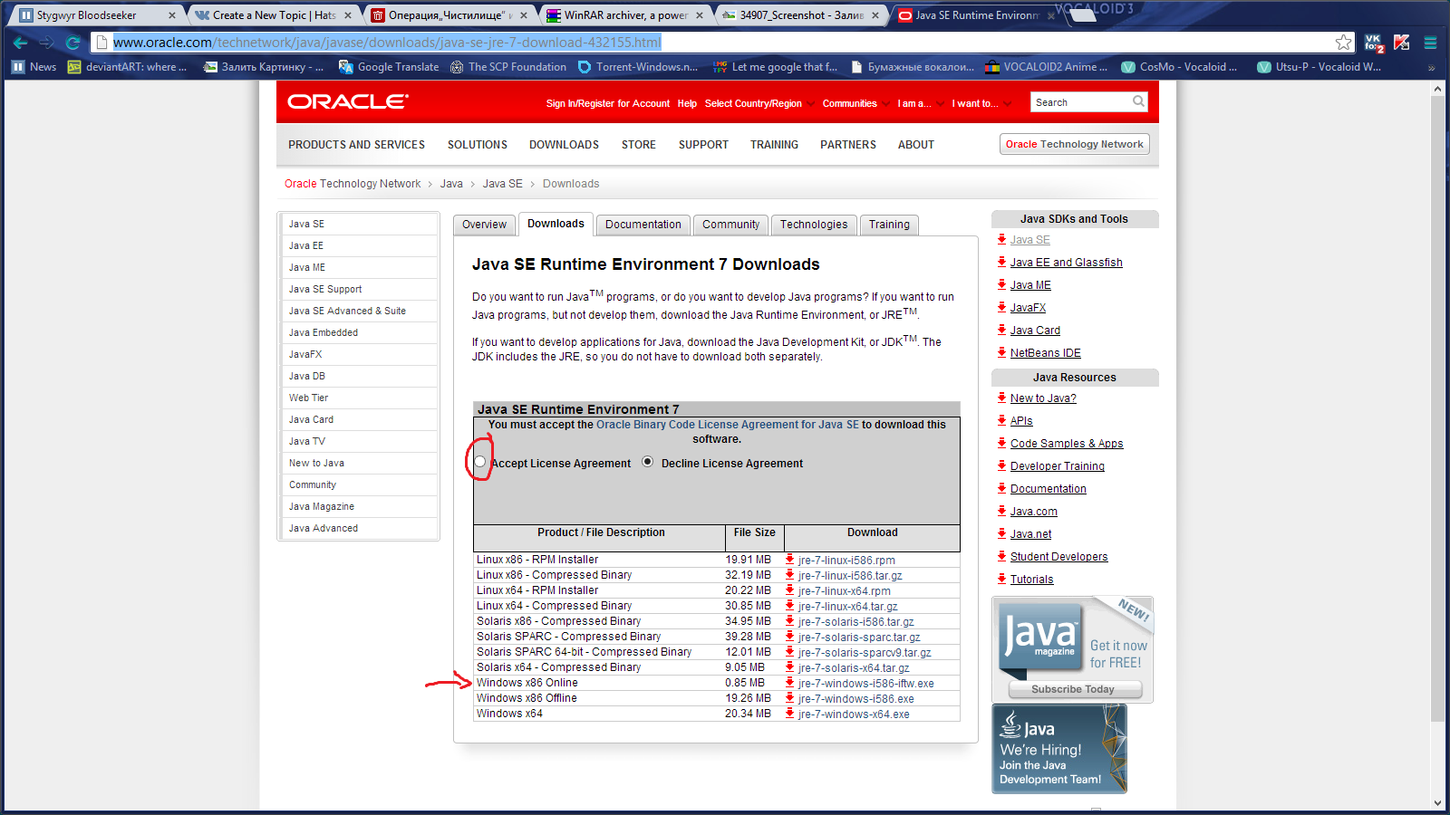The width and height of the screenshot is (1450, 815).
Task: Reload the page with the refresh icon
Action: (x=73, y=43)
